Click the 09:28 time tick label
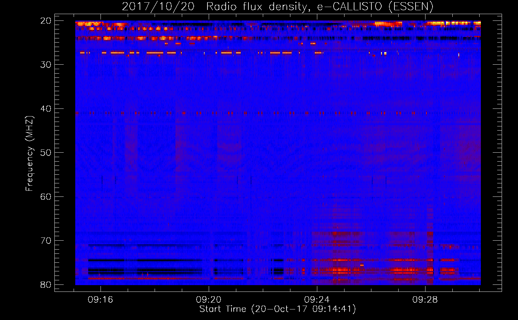This screenshot has width=518, height=320. pos(425,300)
